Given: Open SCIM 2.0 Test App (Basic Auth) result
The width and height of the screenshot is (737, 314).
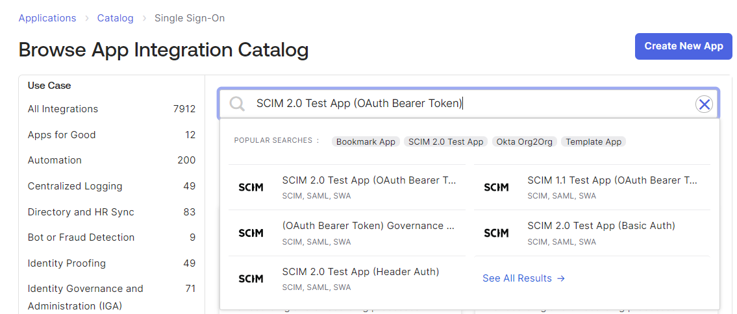Looking at the screenshot, I should tap(592, 233).
